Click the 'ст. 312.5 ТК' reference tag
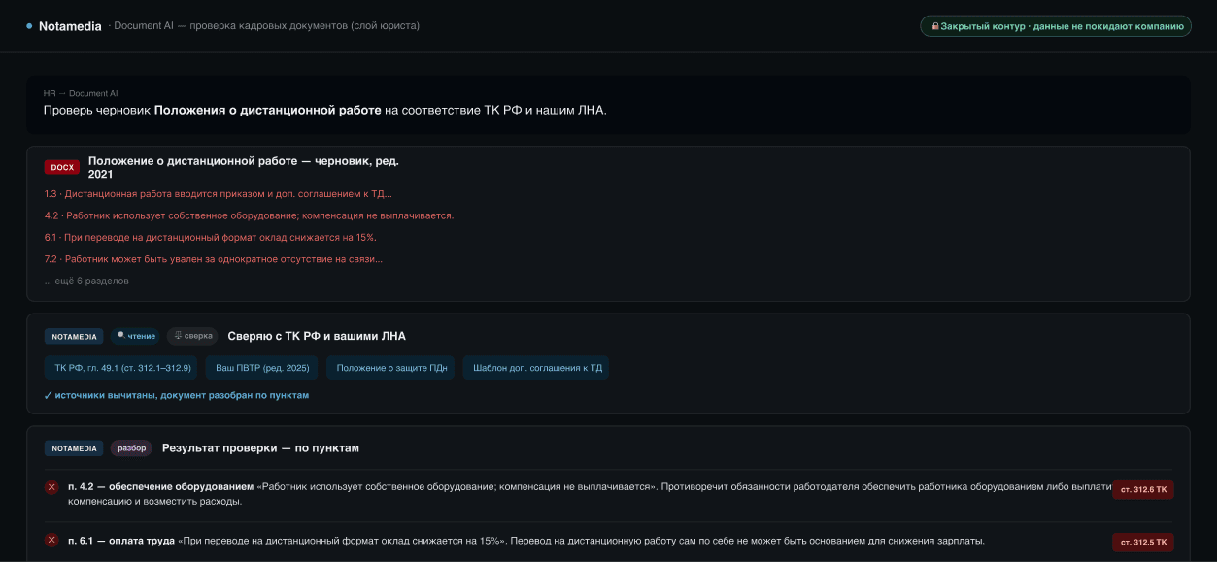The image size is (1218, 562). [1143, 542]
